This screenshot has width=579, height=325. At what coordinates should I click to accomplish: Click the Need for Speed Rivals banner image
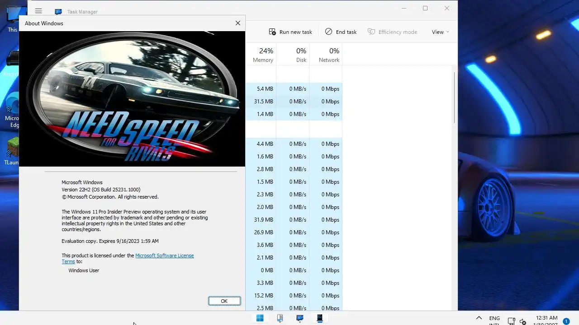[132, 98]
